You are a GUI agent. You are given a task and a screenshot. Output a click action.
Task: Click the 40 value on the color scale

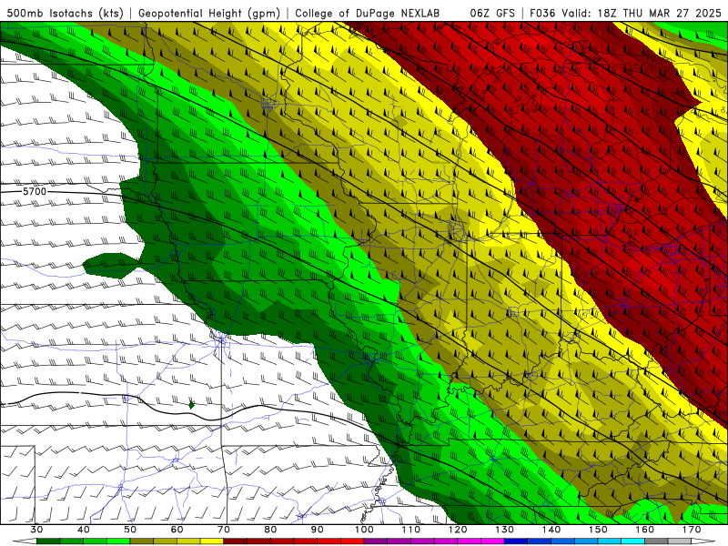[84, 530]
